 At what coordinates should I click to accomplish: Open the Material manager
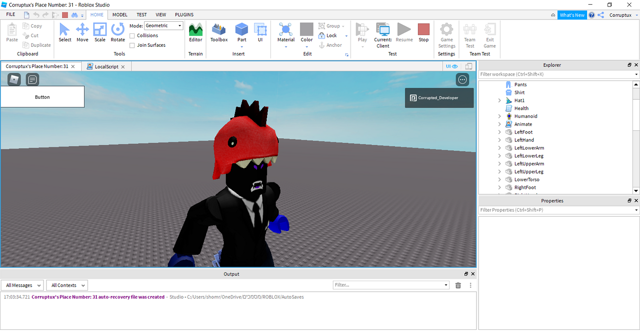286,32
